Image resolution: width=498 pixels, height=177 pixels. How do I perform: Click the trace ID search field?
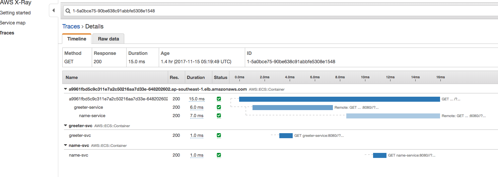click(281, 11)
